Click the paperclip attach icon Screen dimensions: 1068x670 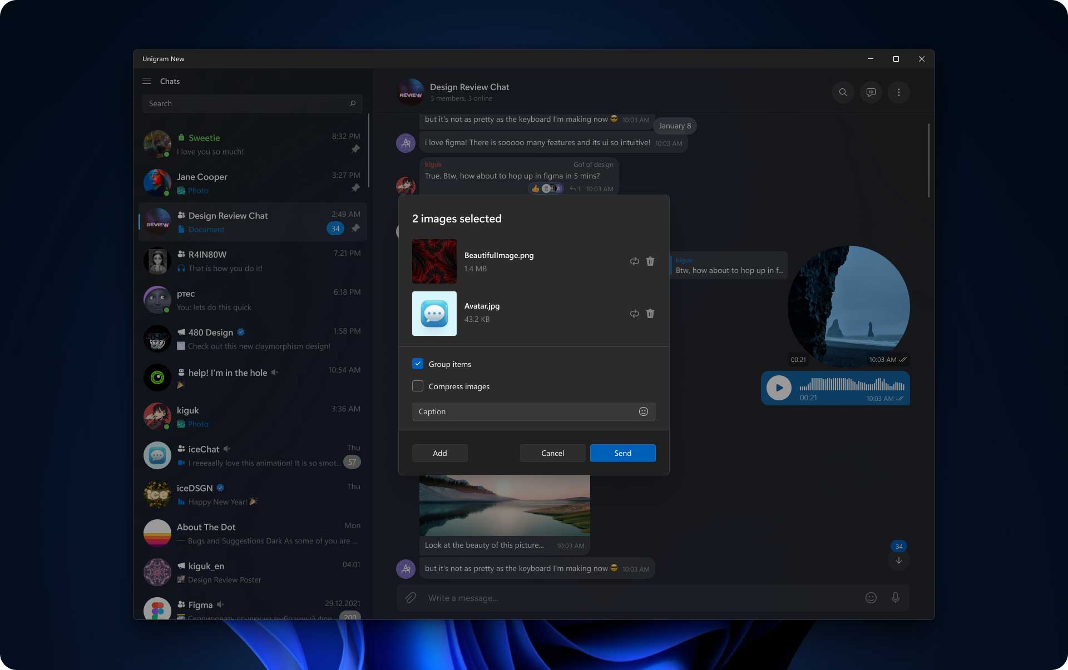pos(411,598)
